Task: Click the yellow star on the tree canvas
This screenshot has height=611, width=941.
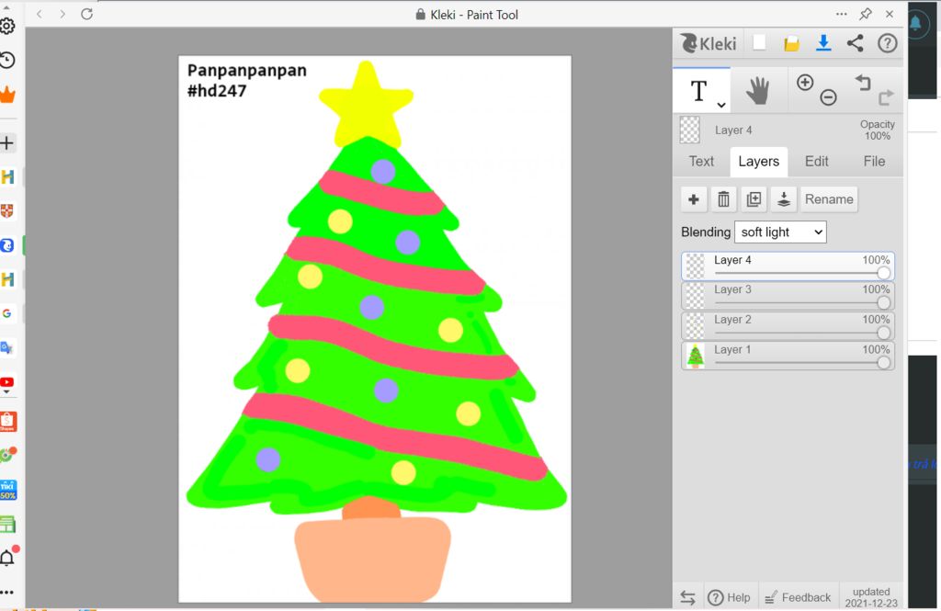Action: 366,105
